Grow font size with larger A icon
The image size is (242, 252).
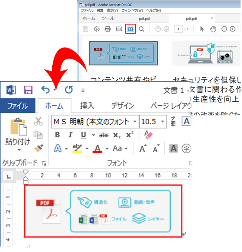[143, 148]
